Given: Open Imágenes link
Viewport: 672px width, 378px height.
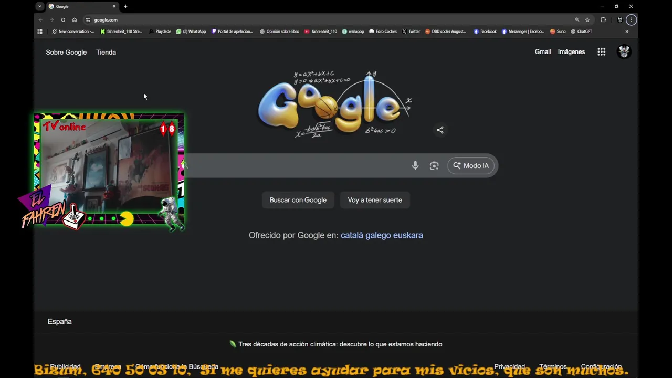Looking at the screenshot, I should coord(571,51).
